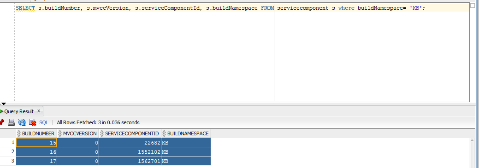Click the red pin Freeze View icon

1,122
